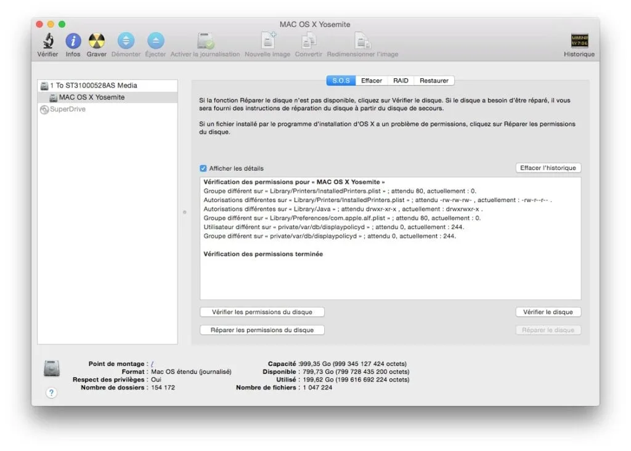The height and width of the screenshot is (451, 631).
Task: Click the Éjecter toolbar icon
Action: (x=155, y=41)
